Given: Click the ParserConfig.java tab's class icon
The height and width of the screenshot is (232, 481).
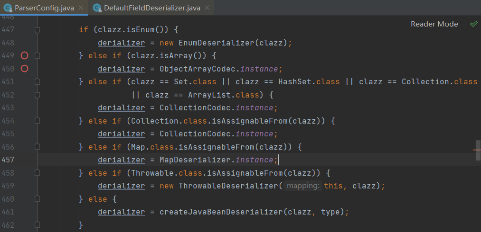Looking at the screenshot, I should point(8,8).
